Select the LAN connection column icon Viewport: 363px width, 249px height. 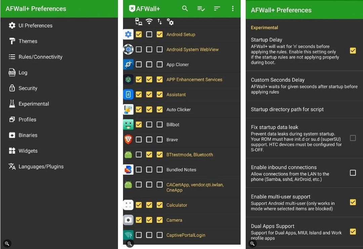coord(139,22)
